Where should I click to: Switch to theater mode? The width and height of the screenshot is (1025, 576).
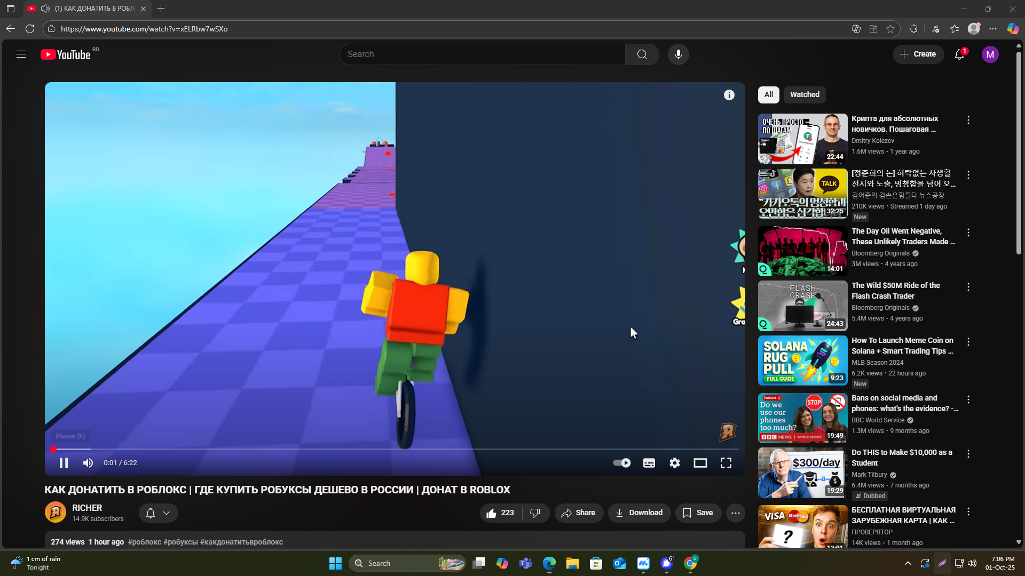(x=700, y=463)
